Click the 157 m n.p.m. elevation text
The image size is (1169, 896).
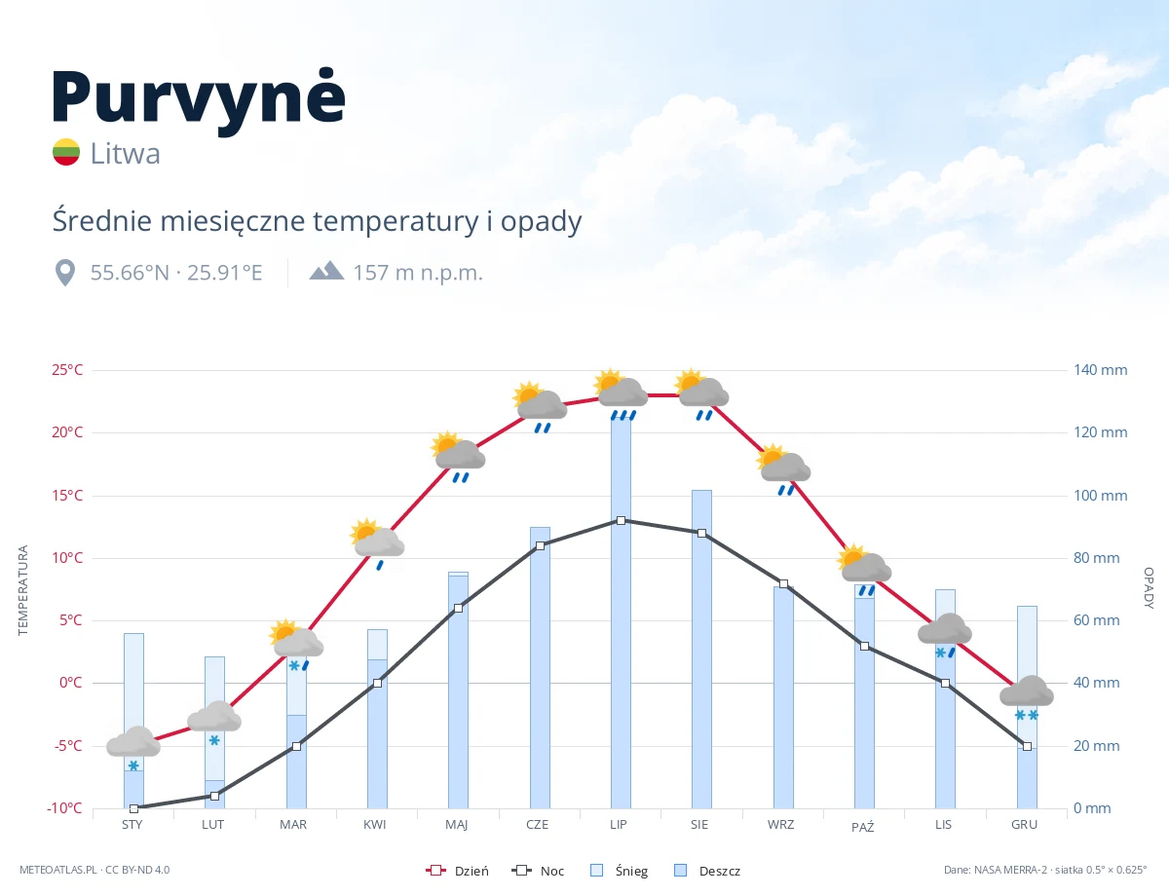418,273
